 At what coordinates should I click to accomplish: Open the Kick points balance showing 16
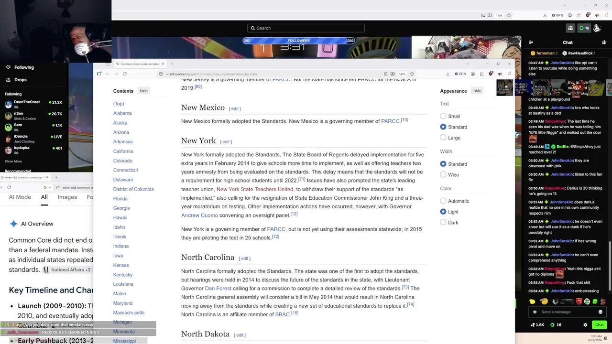pos(584,28)
